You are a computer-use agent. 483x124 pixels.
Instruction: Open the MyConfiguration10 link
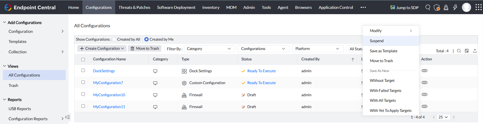coord(109,95)
